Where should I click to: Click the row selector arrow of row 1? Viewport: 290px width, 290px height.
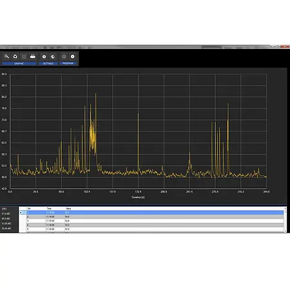pos(23,213)
